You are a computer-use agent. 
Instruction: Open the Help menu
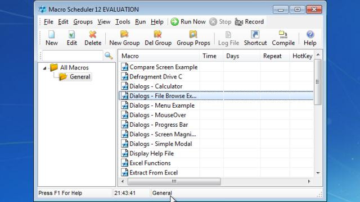(x=157, y=22)
